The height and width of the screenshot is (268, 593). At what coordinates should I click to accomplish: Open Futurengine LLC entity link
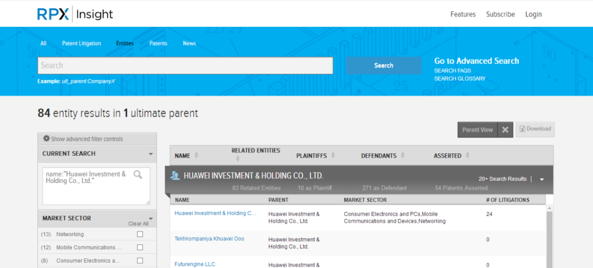195,264
